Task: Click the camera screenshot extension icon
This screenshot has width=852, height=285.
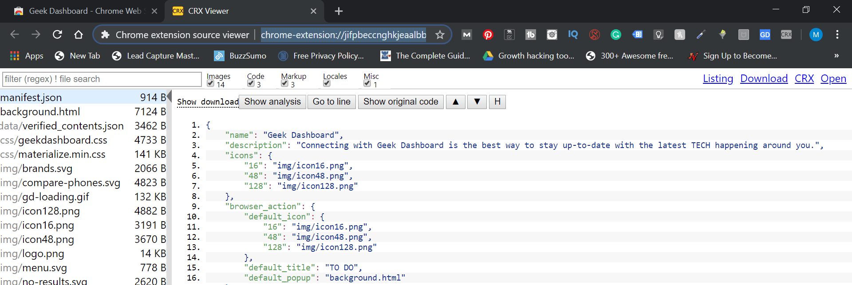Action: click(552, 35)
